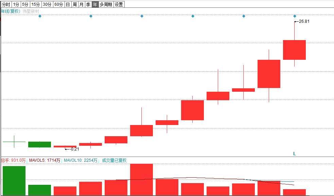
Task: Click the 年线(复权) chart title label
Action: click(x=11, y=11)
